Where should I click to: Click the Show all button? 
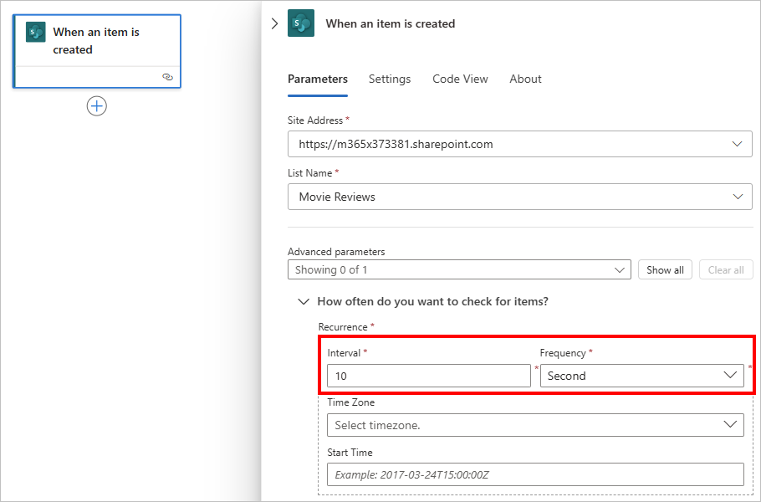pos(665,269)
